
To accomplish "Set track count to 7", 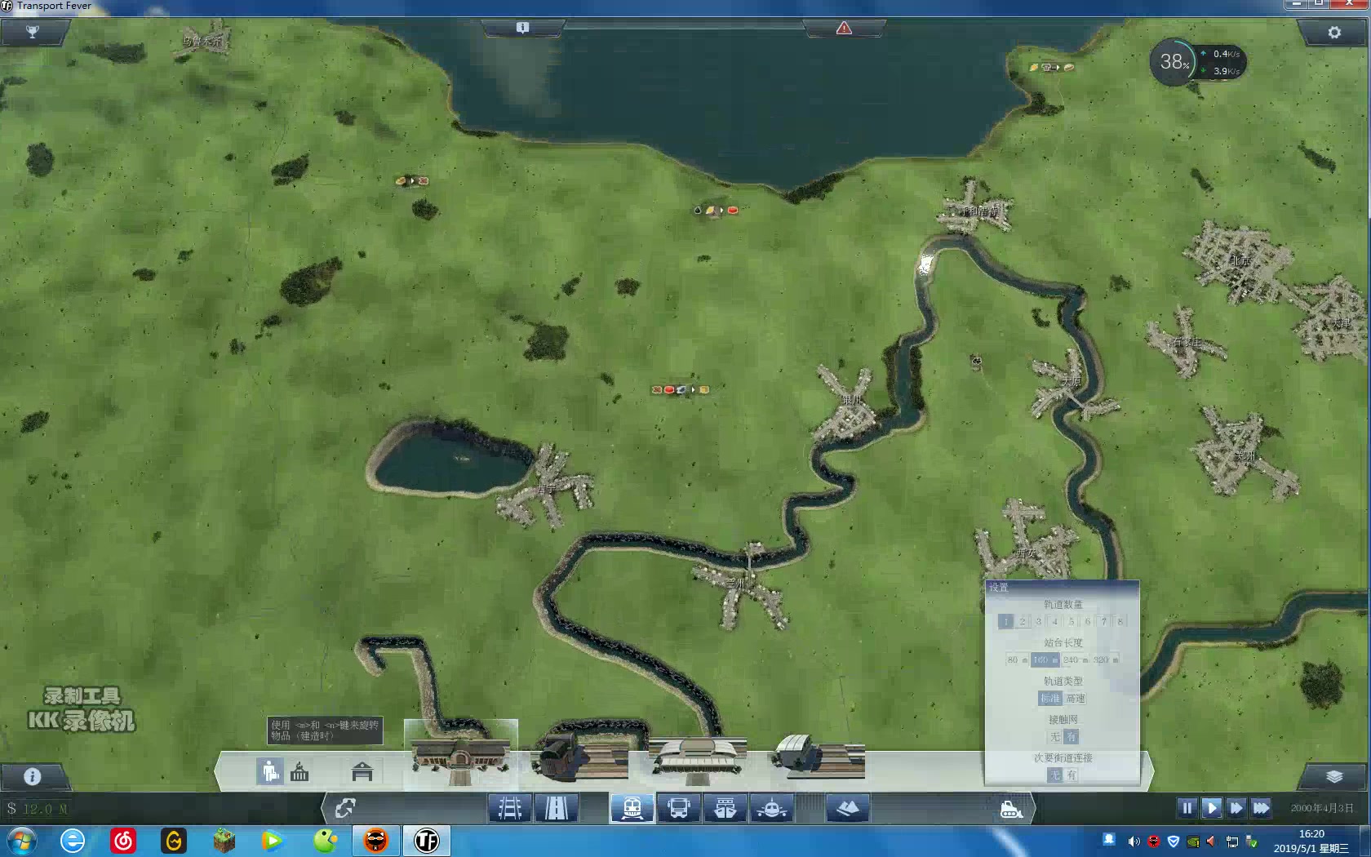I will [x=1104, y=621].
